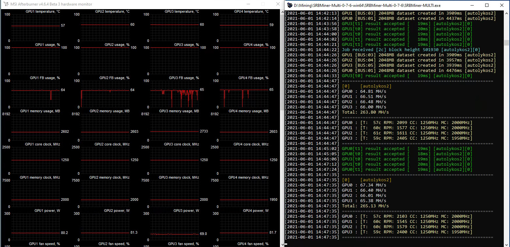The width and height of the screenshot is (510, 247).
Task: Click the console vertical scrollbar thumb
Action: 506,43
